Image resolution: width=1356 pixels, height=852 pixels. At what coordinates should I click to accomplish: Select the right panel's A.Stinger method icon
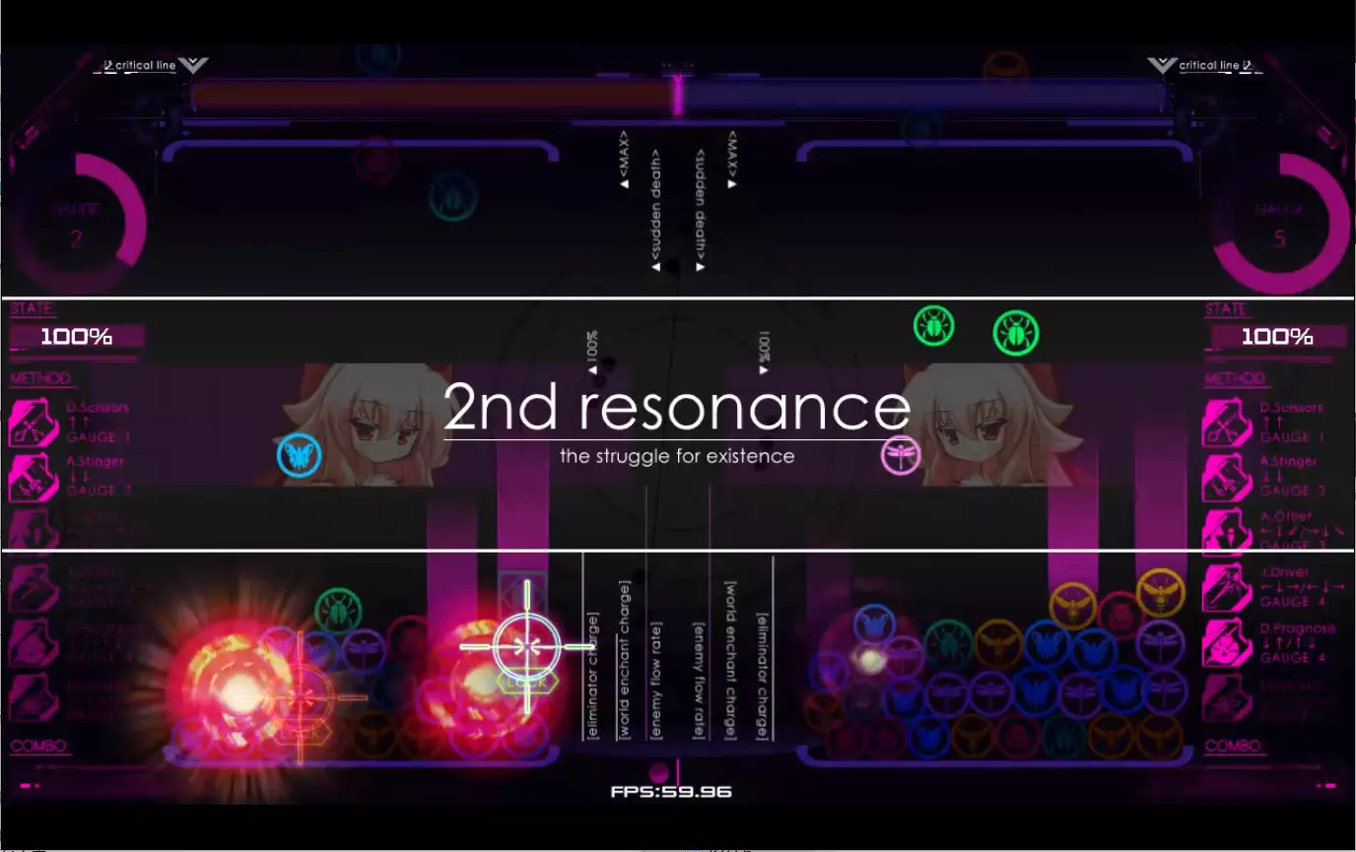point(1227,478)
